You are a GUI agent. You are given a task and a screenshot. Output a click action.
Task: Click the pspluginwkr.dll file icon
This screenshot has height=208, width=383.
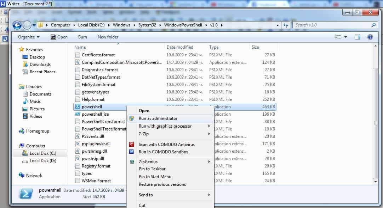coord(78,144)
